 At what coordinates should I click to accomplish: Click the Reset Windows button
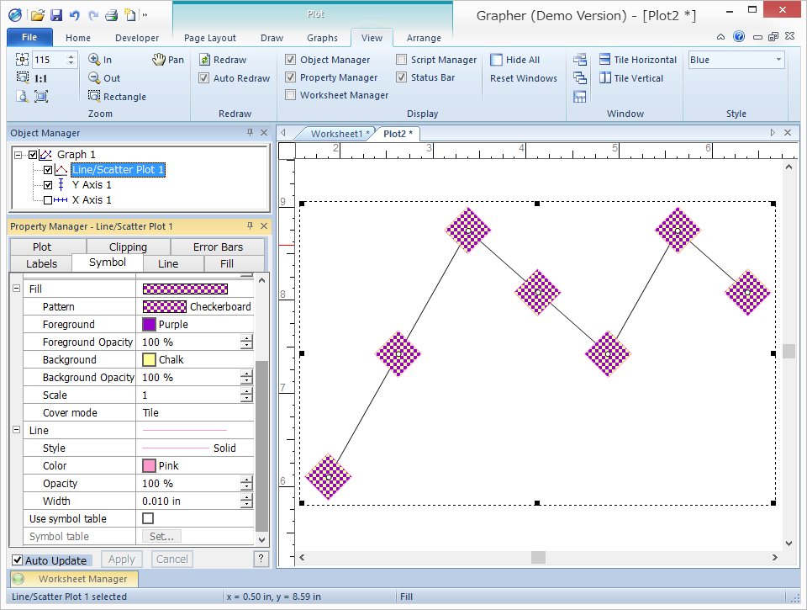tap(523, 78)
